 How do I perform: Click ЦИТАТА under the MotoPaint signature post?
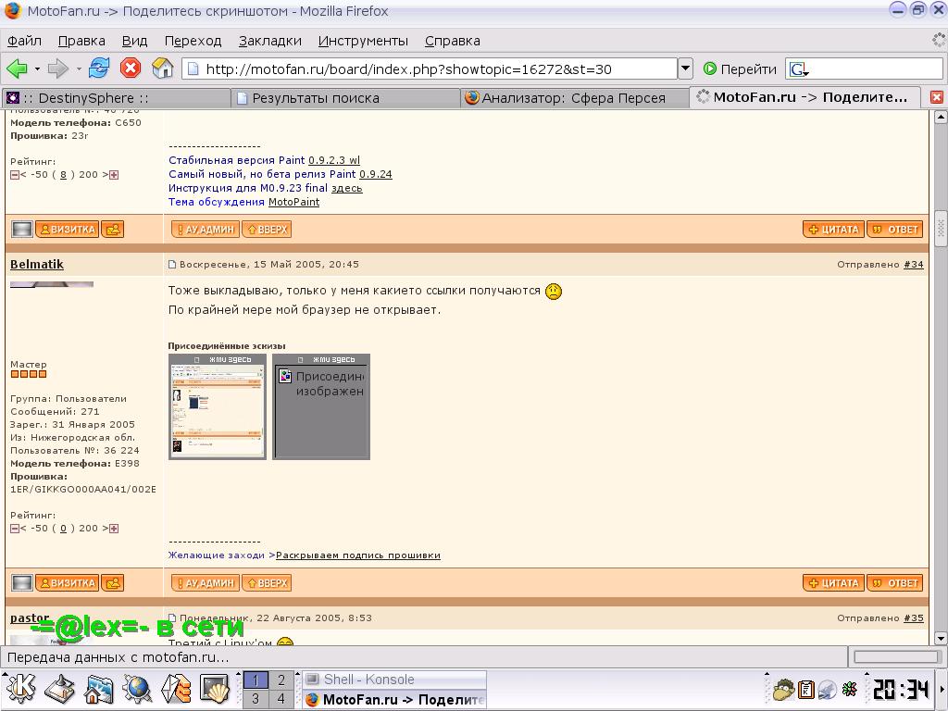[x=834, y=230]
